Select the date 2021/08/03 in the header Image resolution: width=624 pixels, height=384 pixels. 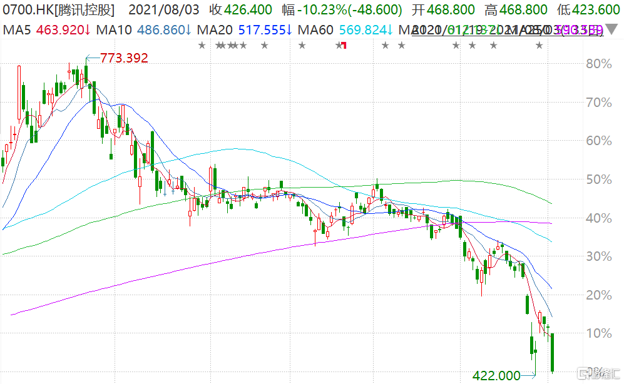click(163, 9)
